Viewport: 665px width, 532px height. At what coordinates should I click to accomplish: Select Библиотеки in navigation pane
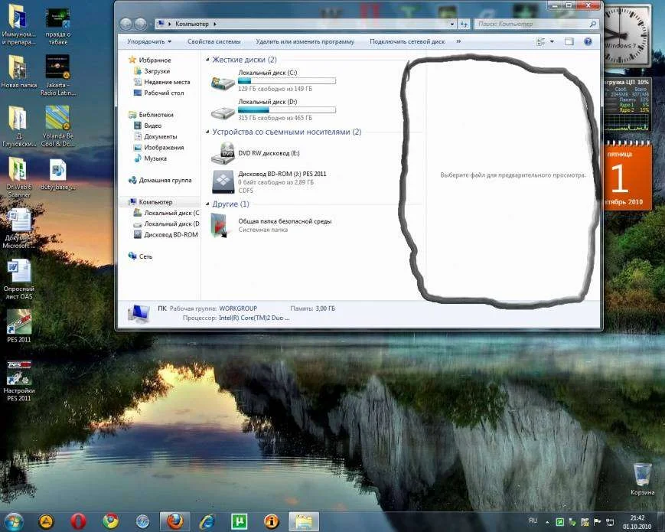155,115
